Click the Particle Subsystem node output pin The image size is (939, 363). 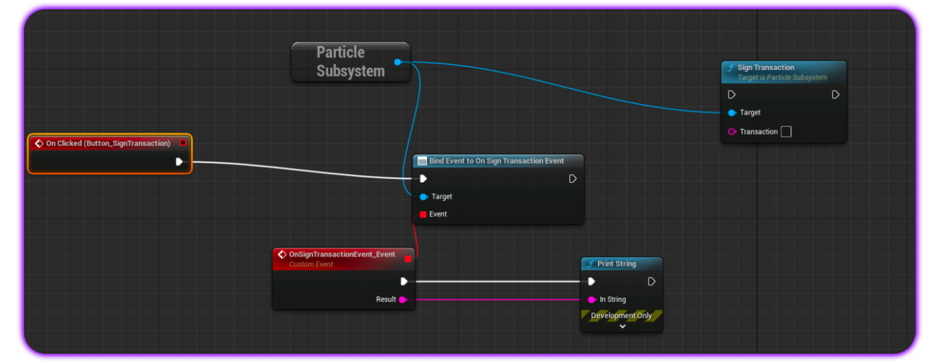pos(398,62)
